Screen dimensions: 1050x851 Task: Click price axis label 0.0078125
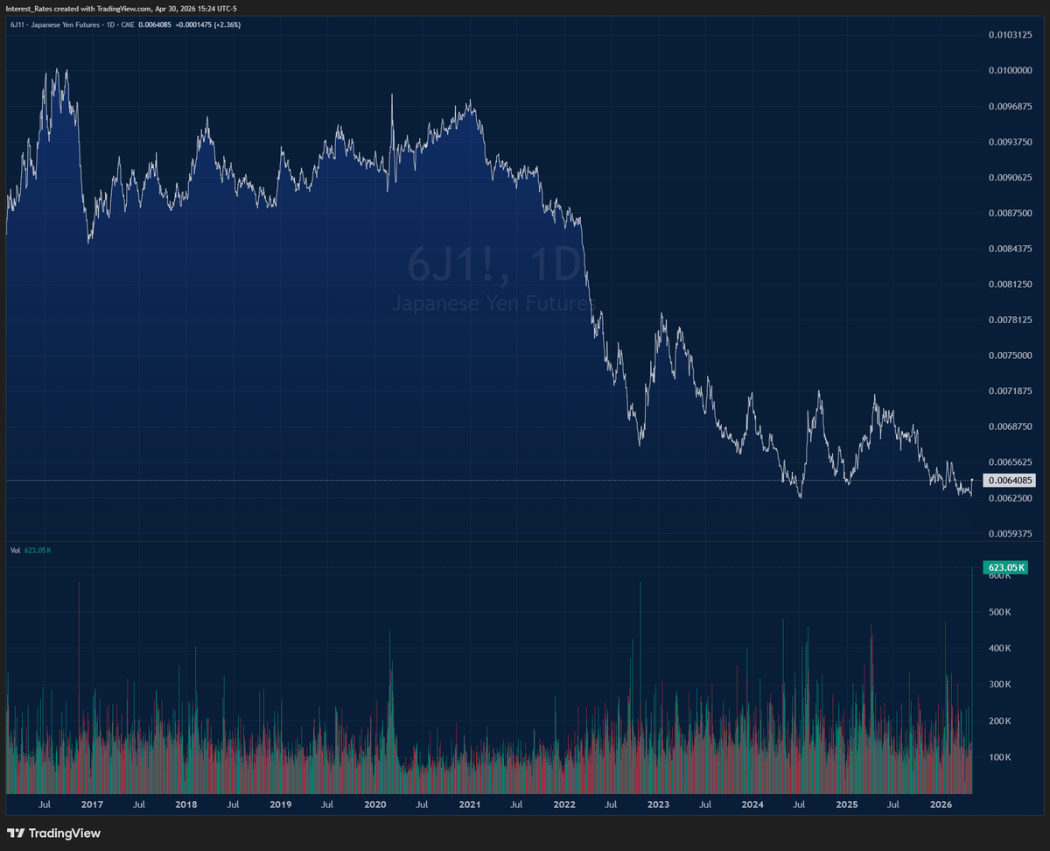coord(1010,320)
